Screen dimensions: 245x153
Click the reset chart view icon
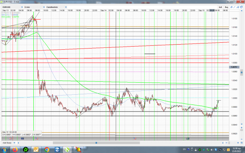click(x=241, y=143)
